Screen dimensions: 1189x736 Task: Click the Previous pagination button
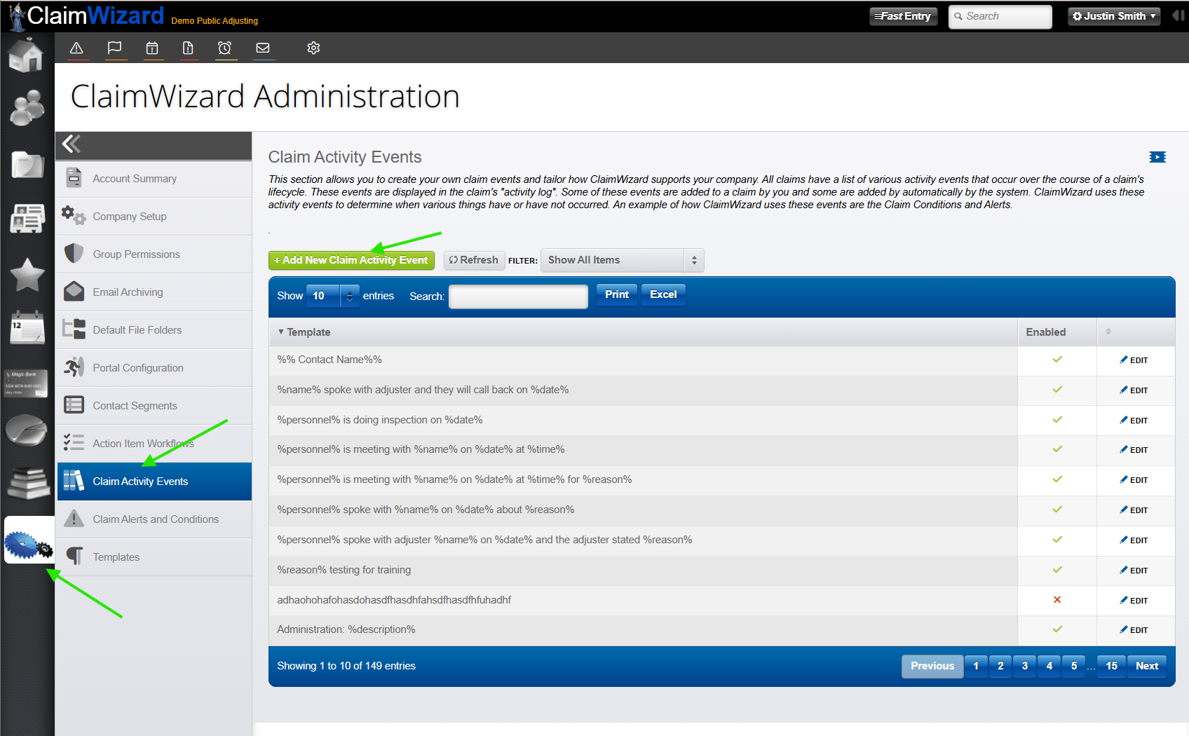pyautogui.click(x=932, y=666)
